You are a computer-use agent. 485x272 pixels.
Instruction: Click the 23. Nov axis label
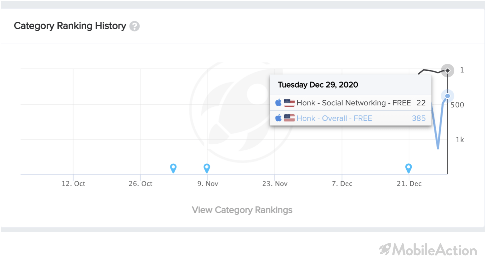[x=275, y=184]
